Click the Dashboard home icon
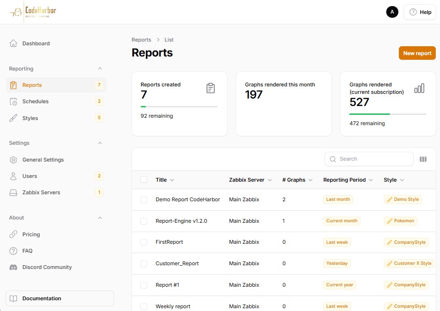The image size is (440, 311). click(x=13, y=43)
